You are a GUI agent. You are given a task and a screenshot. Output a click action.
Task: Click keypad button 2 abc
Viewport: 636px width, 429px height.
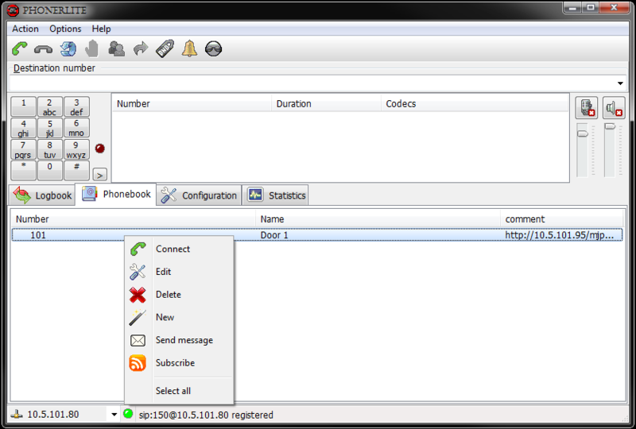[x=49, y=106]
